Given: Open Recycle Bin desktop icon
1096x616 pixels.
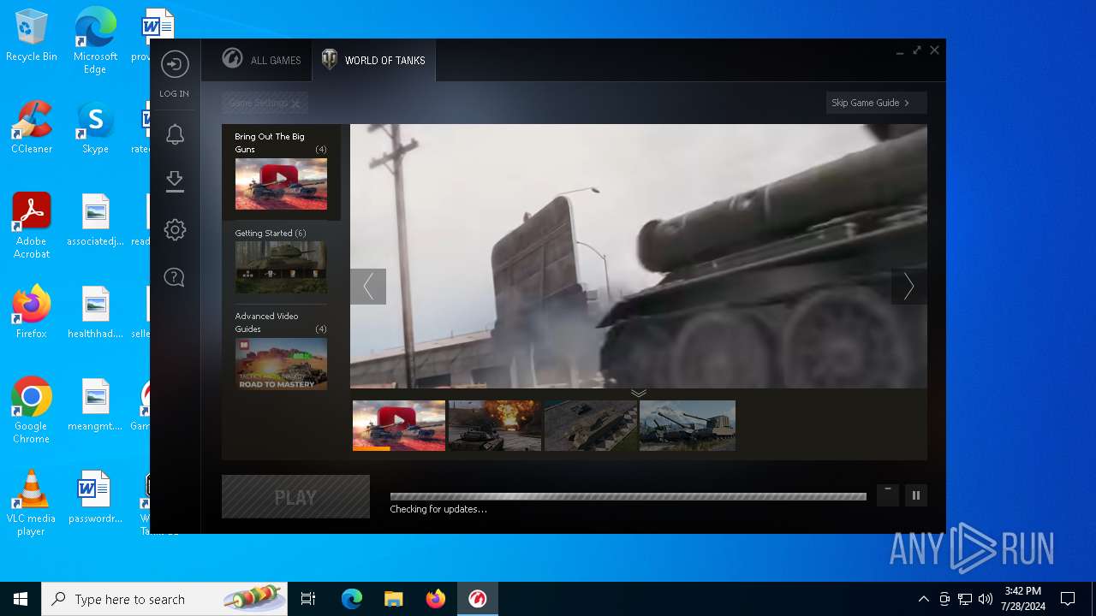Looking at the screenshot, I should (32, 36).
